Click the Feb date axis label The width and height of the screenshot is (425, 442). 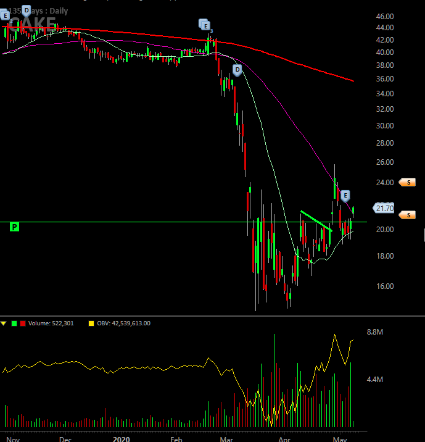[x=176, y=439]
